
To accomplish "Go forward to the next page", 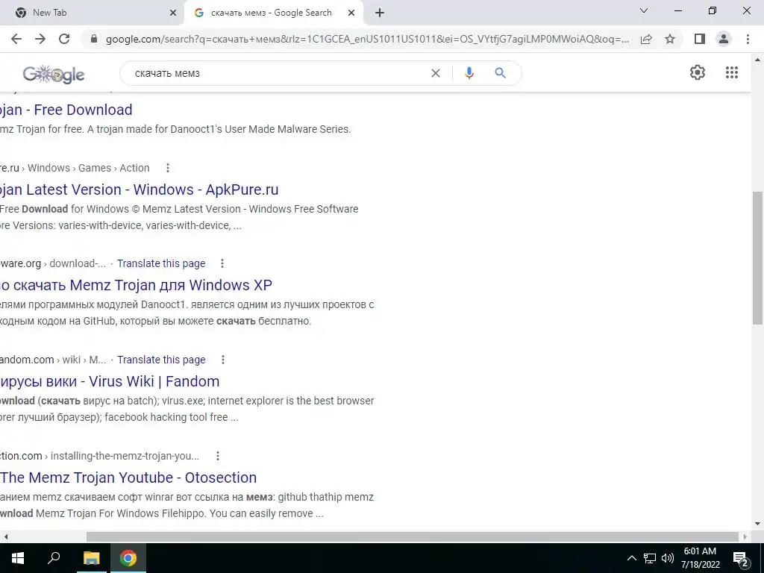I will (40, 39).
